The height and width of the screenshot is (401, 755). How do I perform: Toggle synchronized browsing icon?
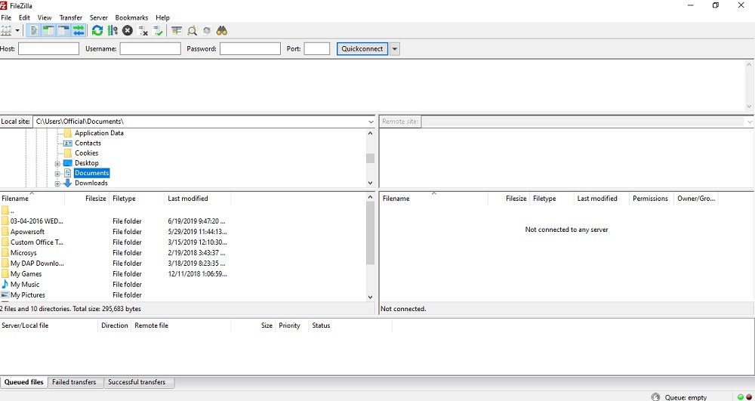207,31
